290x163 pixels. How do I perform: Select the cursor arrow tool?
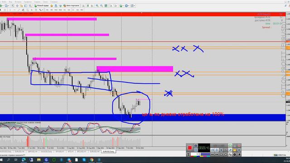(x=0, y=10)
